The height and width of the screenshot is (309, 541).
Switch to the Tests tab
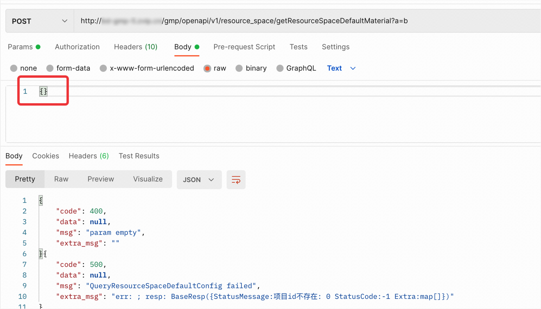[298, 47]
